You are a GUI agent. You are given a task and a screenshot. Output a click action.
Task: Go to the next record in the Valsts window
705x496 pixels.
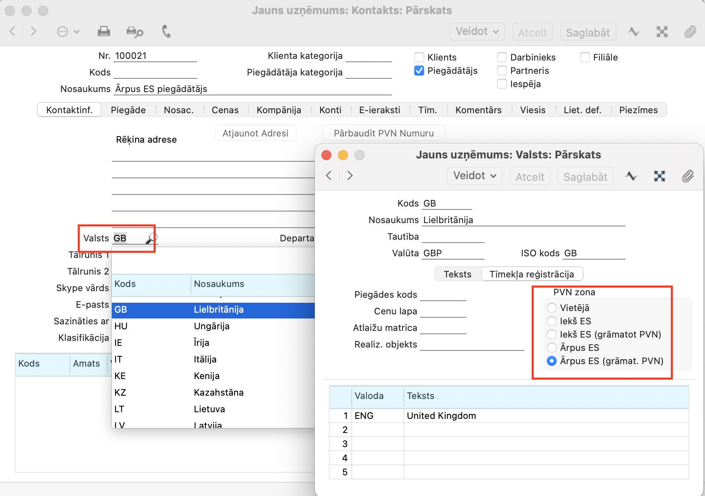pyautogui.click(x=350, y=175)
